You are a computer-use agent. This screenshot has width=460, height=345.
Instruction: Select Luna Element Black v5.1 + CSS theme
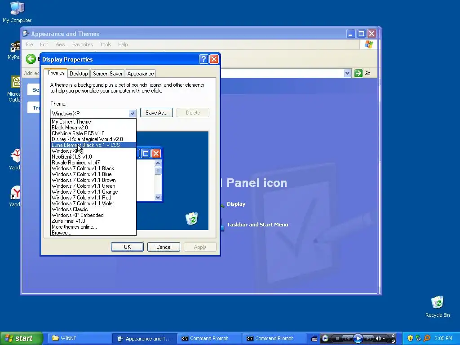pos(93,145)
